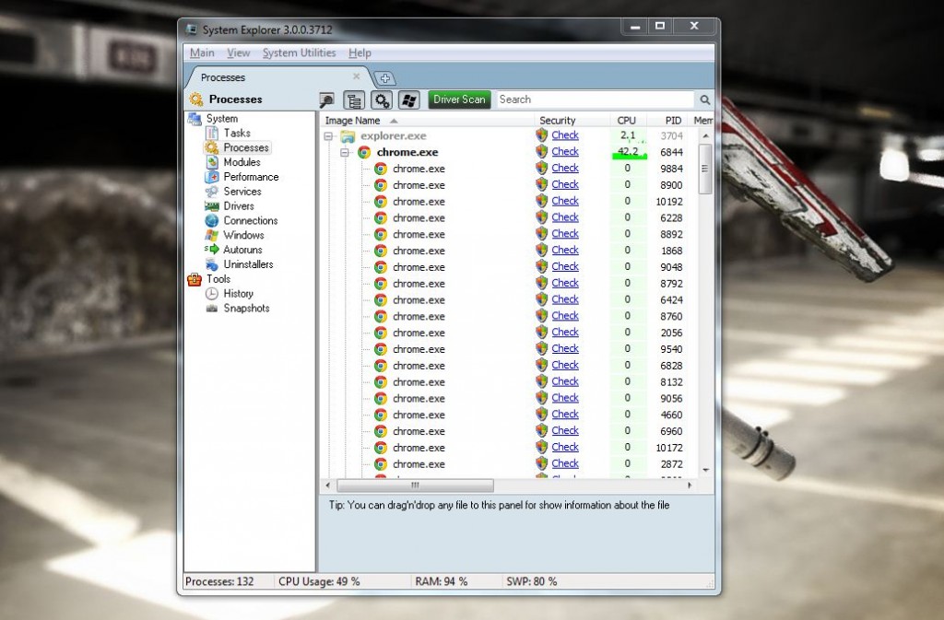
Task: Click the vertical scrollbar down arrow
Action: 705,470
